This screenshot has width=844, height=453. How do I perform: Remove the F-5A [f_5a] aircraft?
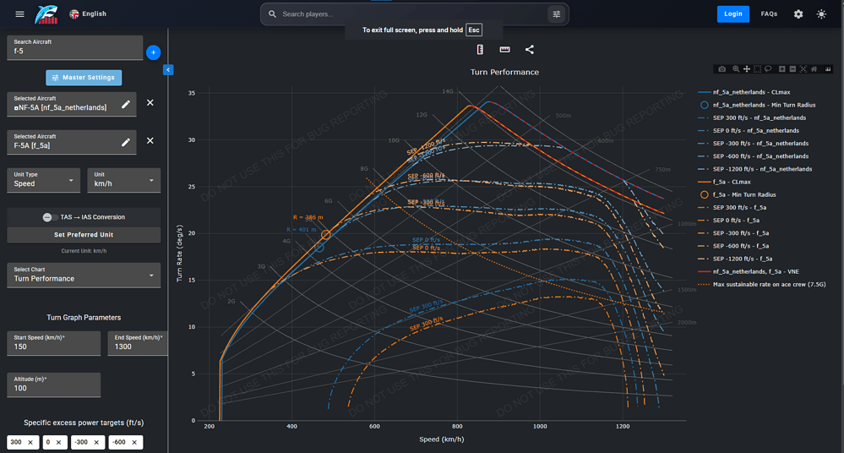pos(150,140)
